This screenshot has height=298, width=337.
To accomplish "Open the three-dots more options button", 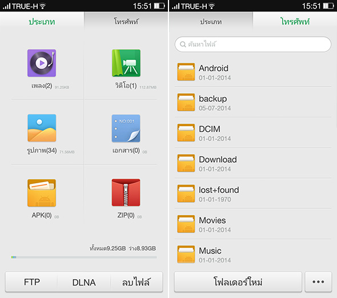I will [x=318, y=282].
